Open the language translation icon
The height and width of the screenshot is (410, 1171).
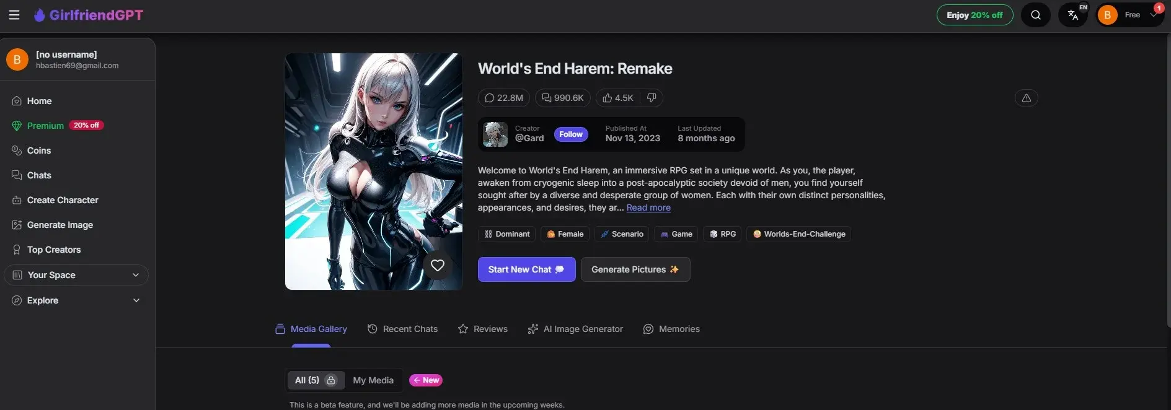click(1073, 15)
